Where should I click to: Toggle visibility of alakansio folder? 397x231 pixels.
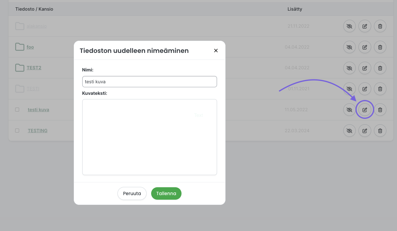coord(349,26)
